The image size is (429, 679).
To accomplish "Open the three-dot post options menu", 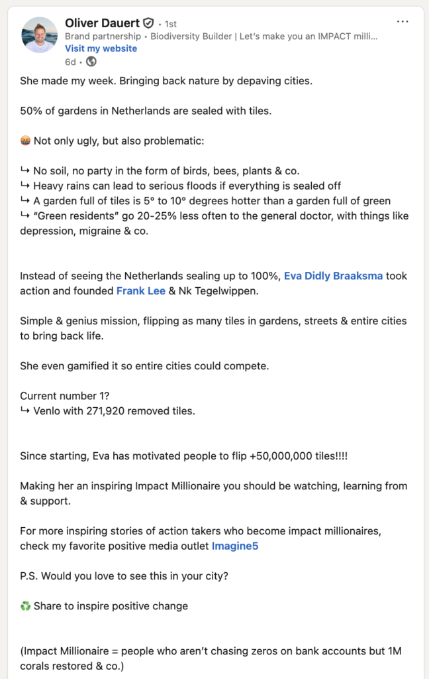I will tap(403, 21).
